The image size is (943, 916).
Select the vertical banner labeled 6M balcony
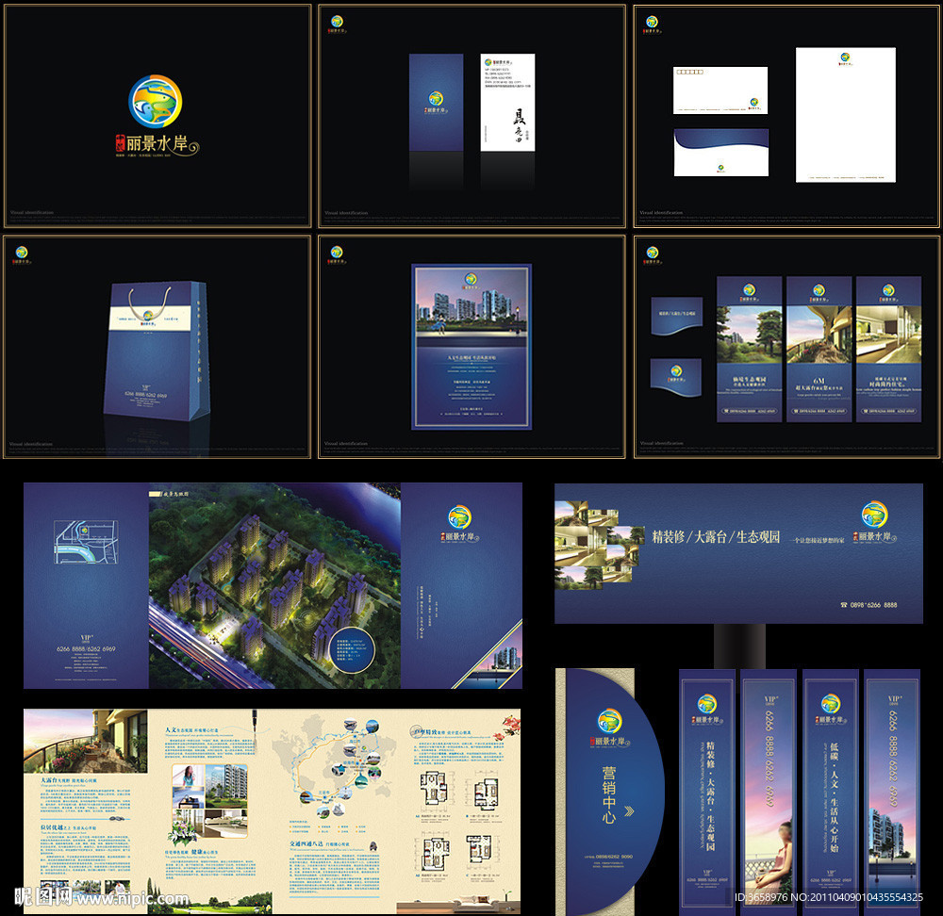(819, 350)
